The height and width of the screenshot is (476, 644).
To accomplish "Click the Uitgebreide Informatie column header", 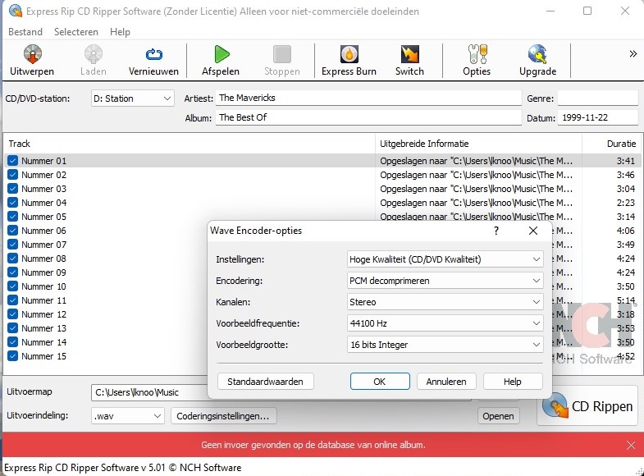I will (x=479, y=144).
